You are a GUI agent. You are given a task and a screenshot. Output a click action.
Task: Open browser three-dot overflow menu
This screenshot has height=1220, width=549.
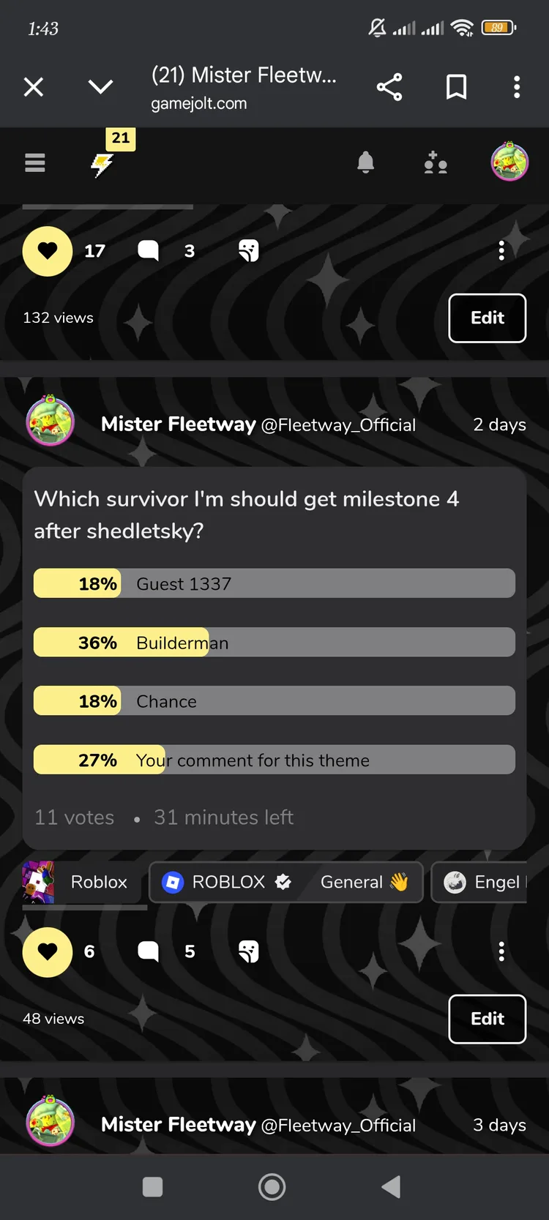(517, 87)
